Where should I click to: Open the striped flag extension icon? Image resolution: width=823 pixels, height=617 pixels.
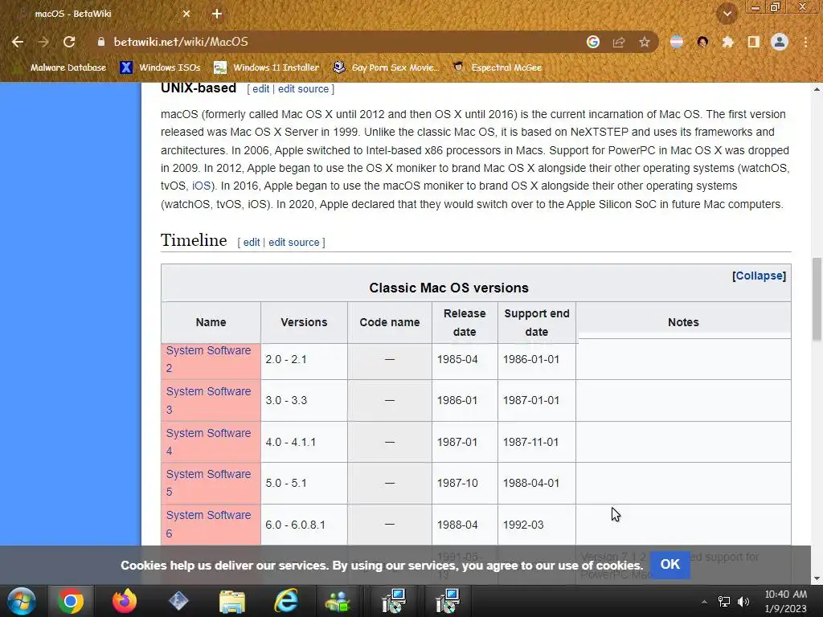click(x=677, y=42)
